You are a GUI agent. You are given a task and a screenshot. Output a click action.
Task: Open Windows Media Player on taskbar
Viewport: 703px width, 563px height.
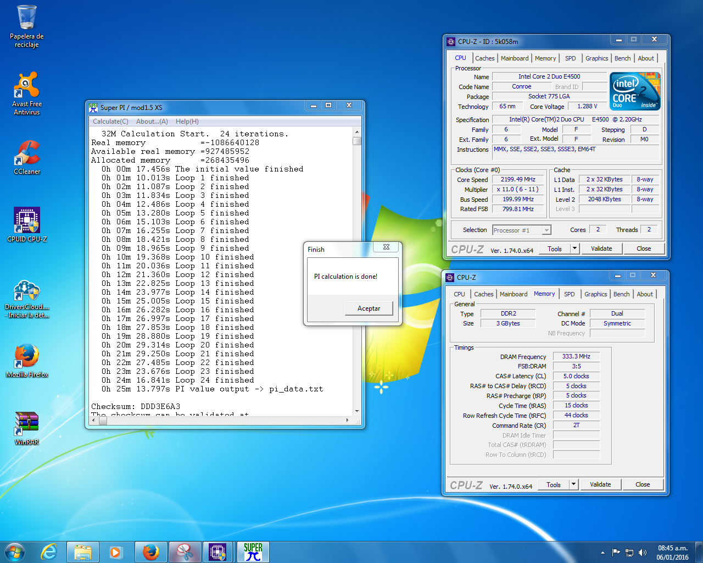pos(116,552)
